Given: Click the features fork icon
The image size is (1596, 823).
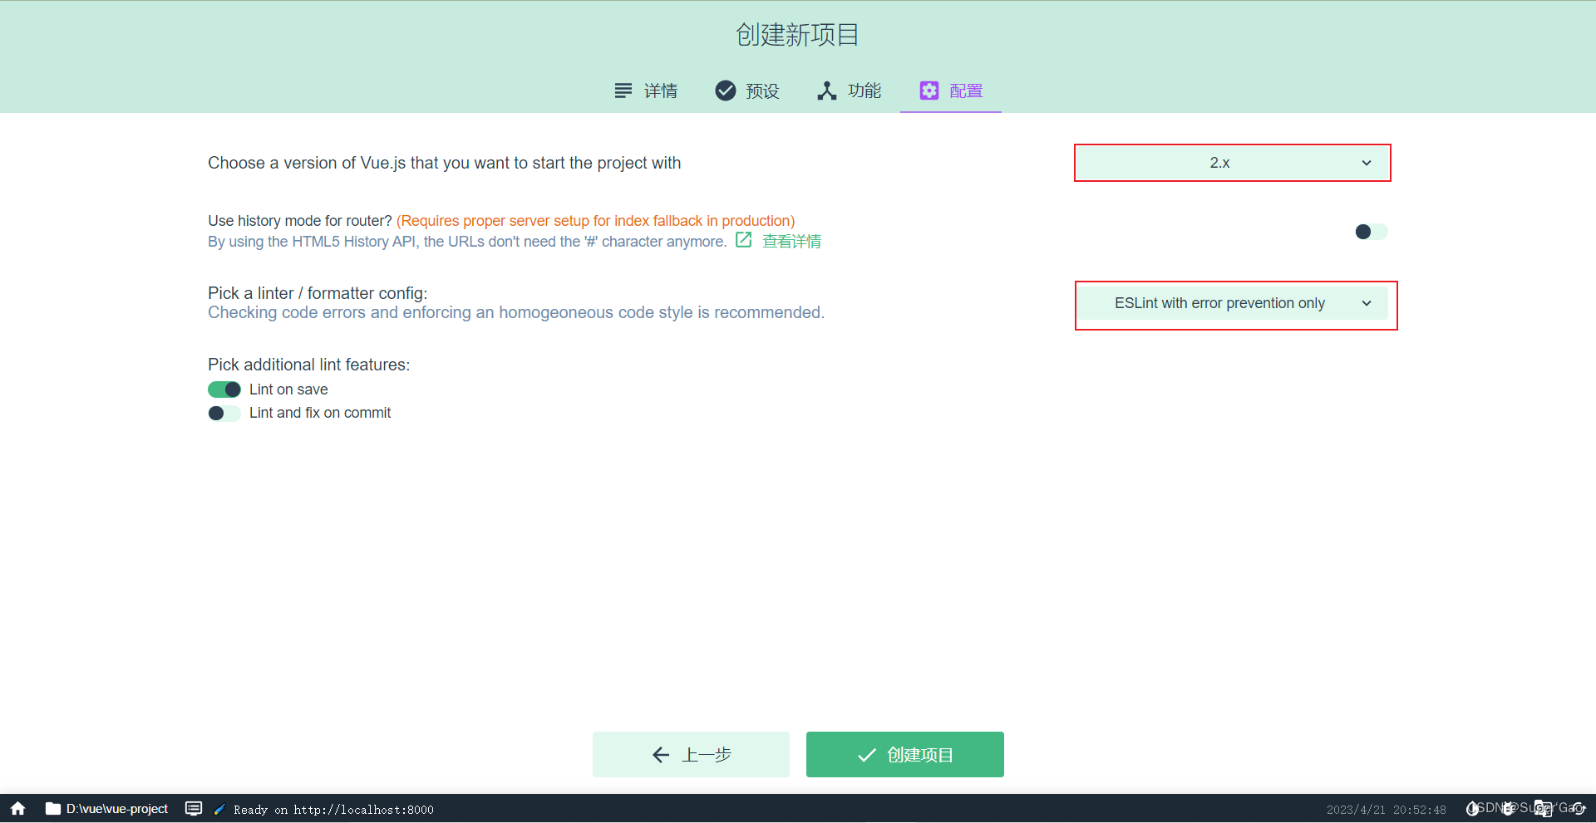Looking at the screenshot, I should point(827,91).
